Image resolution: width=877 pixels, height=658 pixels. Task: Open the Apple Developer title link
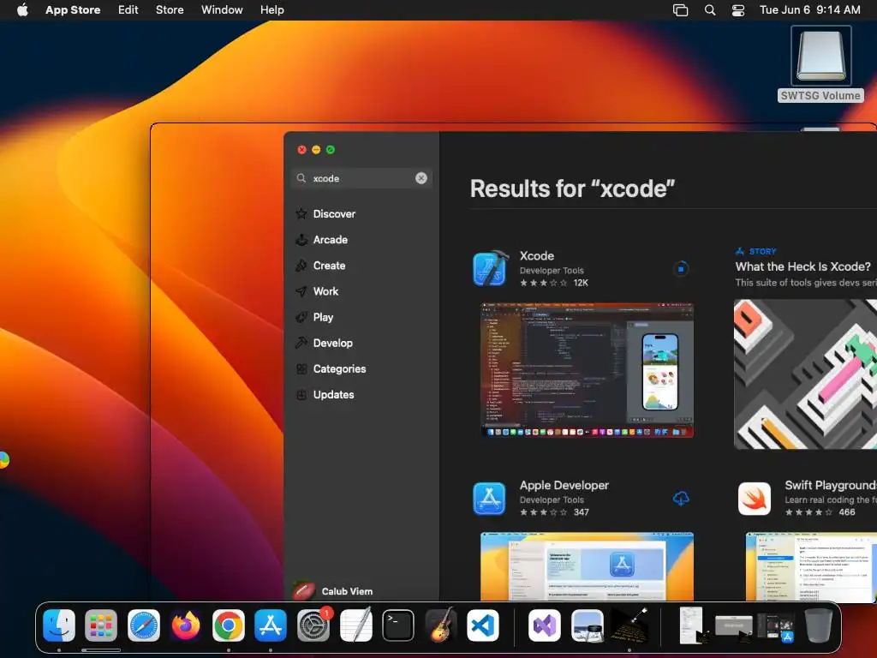[564, 485]
